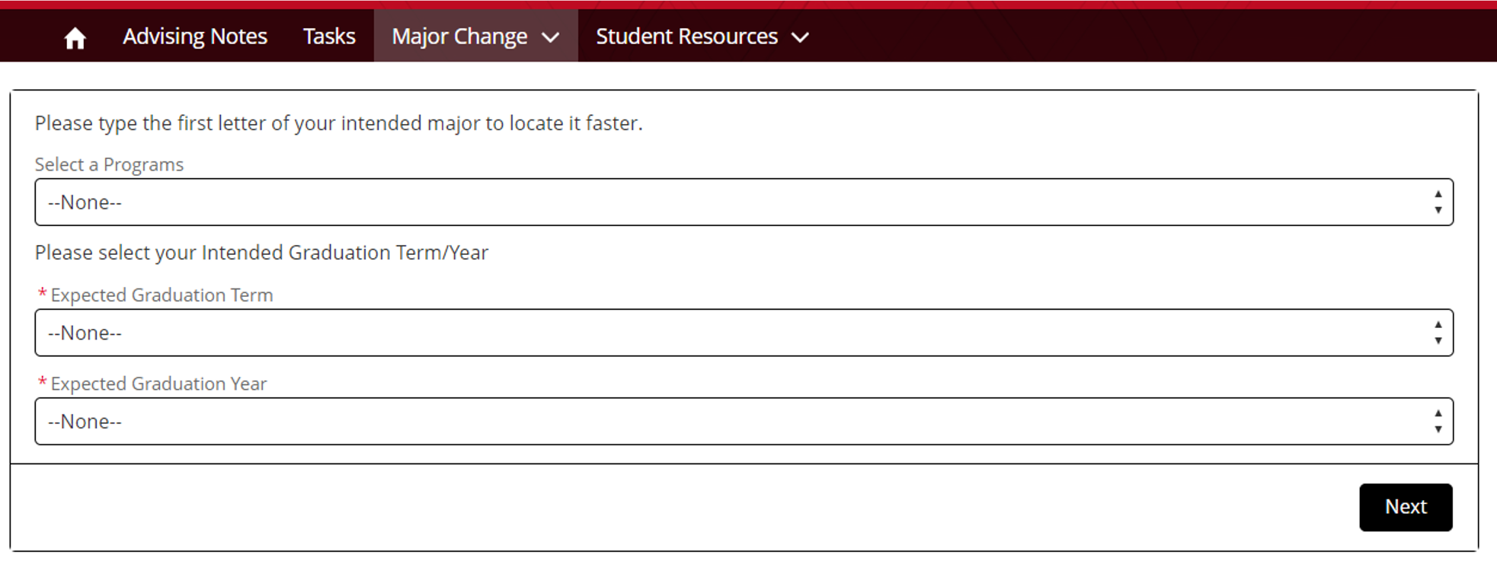Image resolution: width=1497 pixels, height=583 pixels.
Task: Click the down arrow on Programs selector
Action: pyautogui.click(x=1438, y=210)
